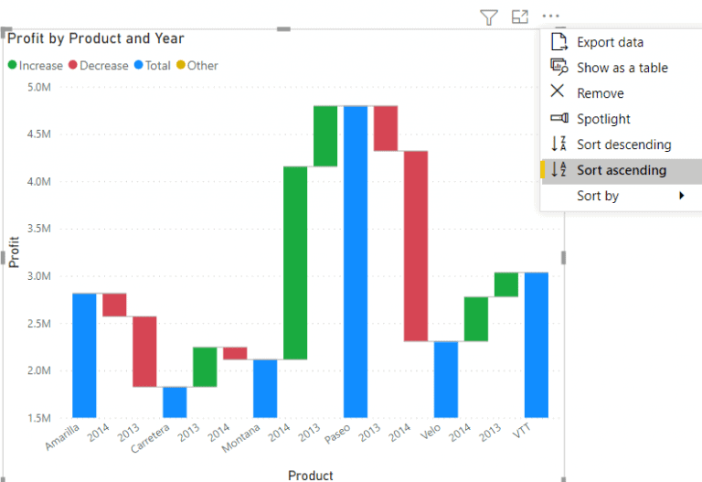Click the red Decrease legend marker

point(73,65)
